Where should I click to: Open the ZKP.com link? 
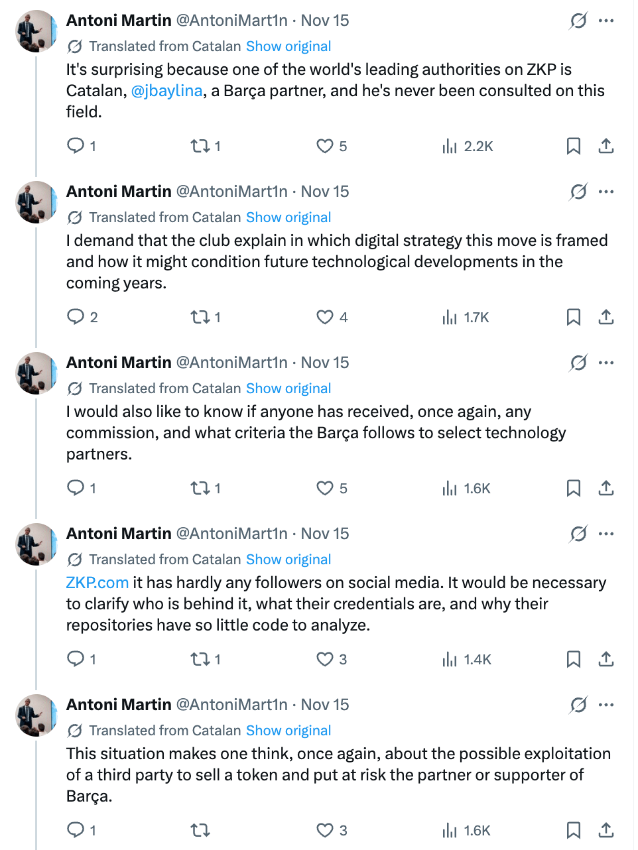tap(97, 583)
